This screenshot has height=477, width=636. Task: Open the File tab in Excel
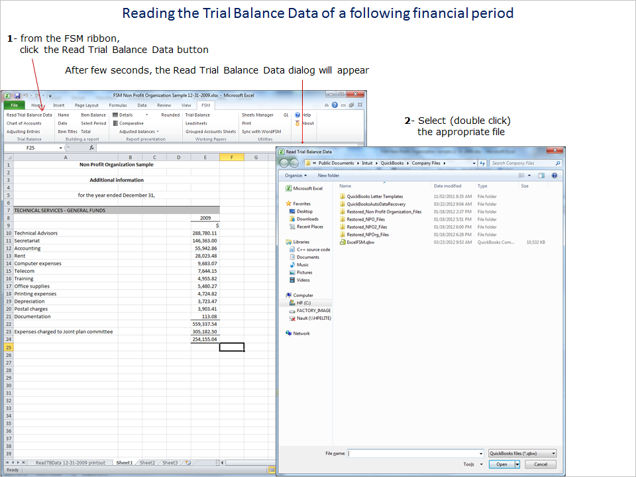[x=14, y=105]
